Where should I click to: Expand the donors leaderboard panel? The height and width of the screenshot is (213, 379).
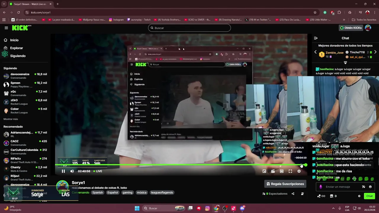345,63
